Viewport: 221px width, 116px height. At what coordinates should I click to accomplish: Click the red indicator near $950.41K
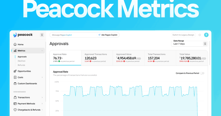(188, 61)
